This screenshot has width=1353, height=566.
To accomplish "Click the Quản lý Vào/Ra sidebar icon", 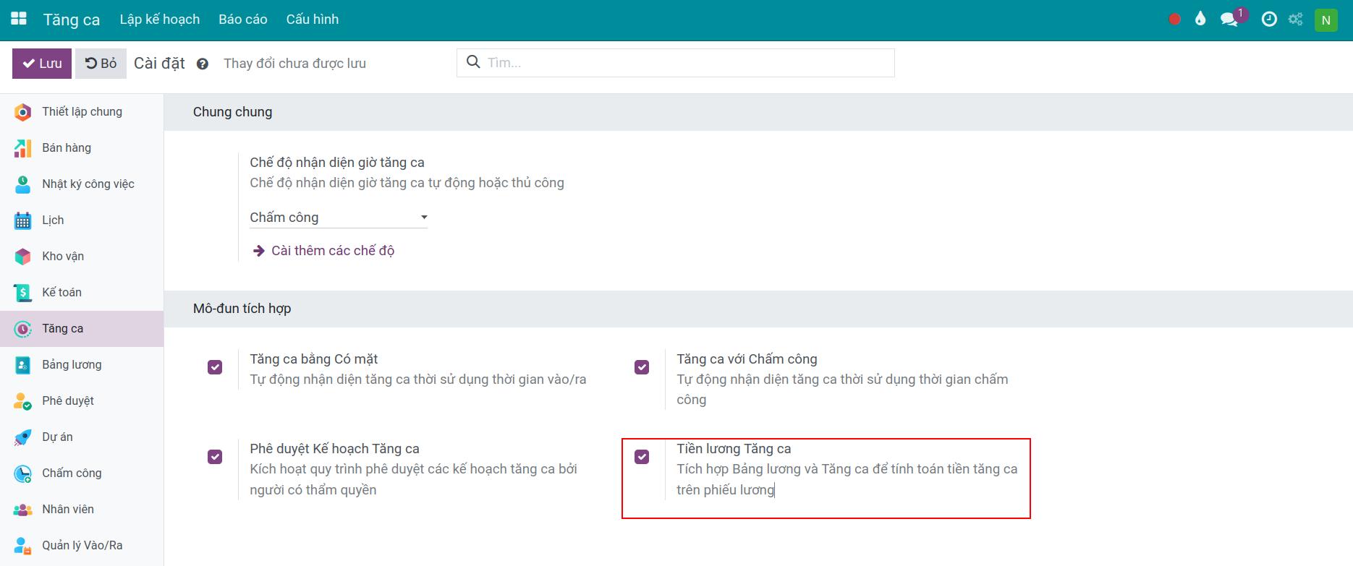I will (x=23, y=546).
